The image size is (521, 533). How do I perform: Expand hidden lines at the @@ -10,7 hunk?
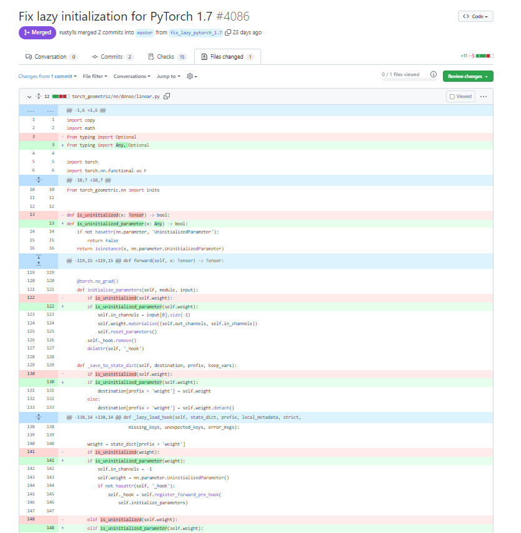pyautogui.click(x=38, y=181)
